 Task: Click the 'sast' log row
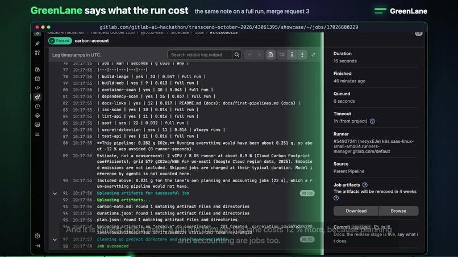pyautogui.click(x=143, y=123)
